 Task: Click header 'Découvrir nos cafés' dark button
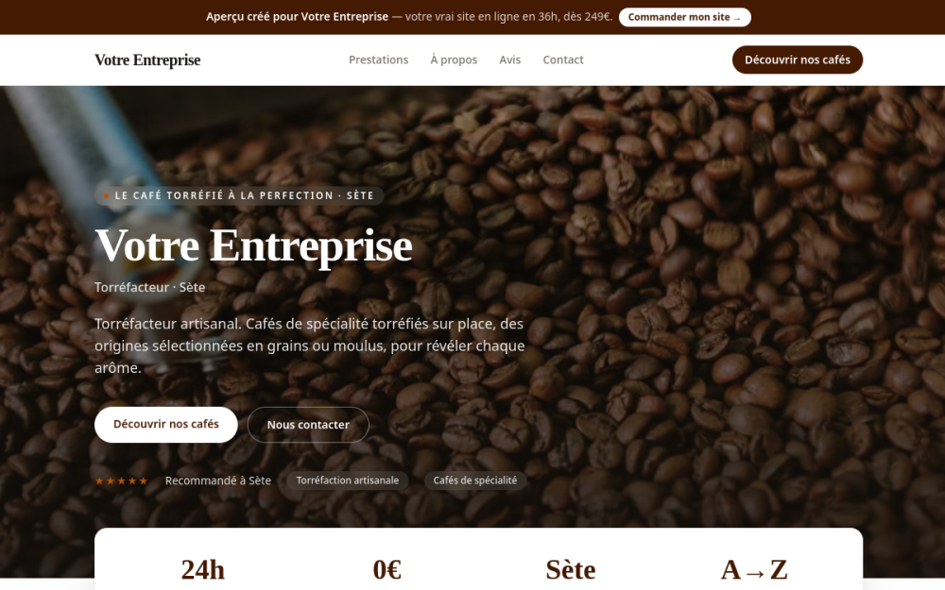(x=798, y=59)
